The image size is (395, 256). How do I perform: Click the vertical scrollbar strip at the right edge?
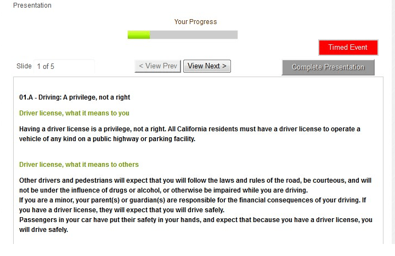tap(392, 122)
